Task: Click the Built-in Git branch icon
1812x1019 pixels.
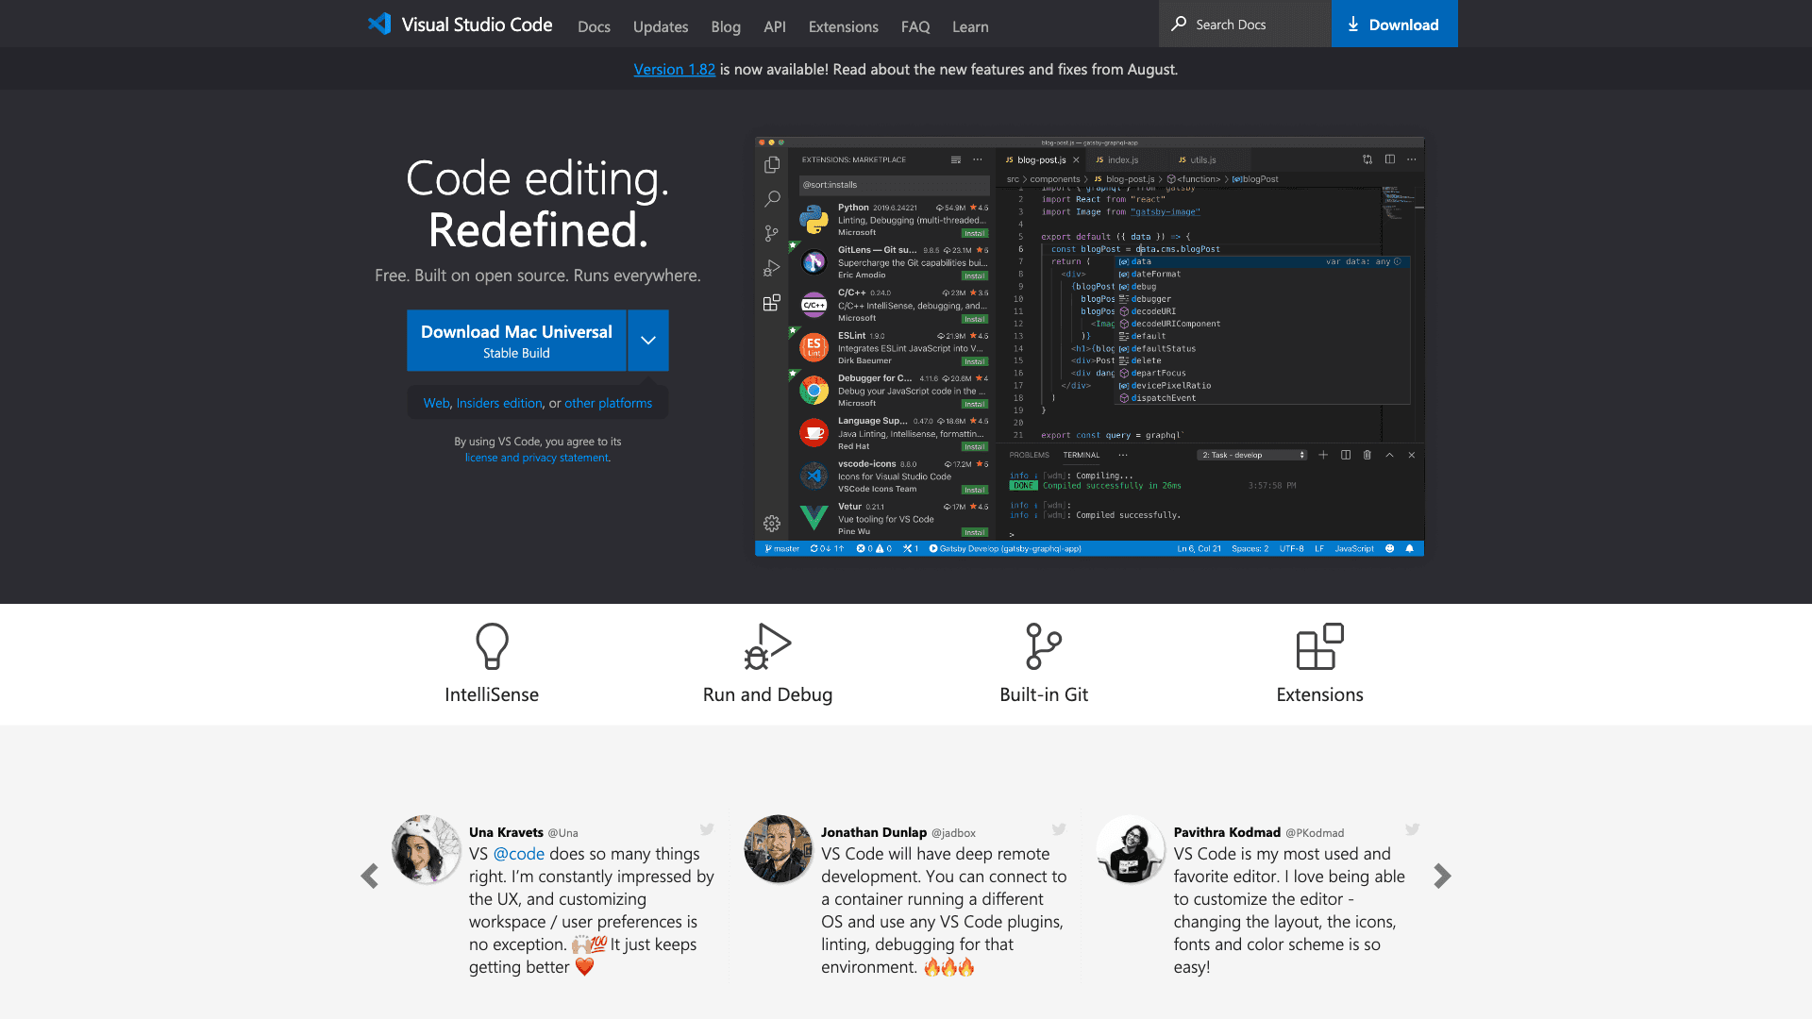Action: (1044, 646)
